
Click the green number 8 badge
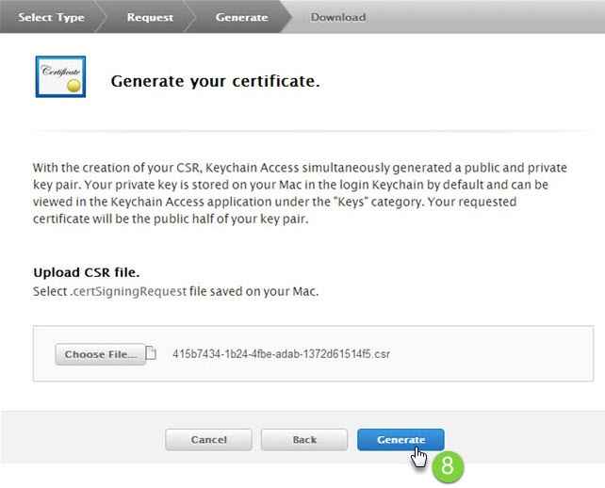449,465
